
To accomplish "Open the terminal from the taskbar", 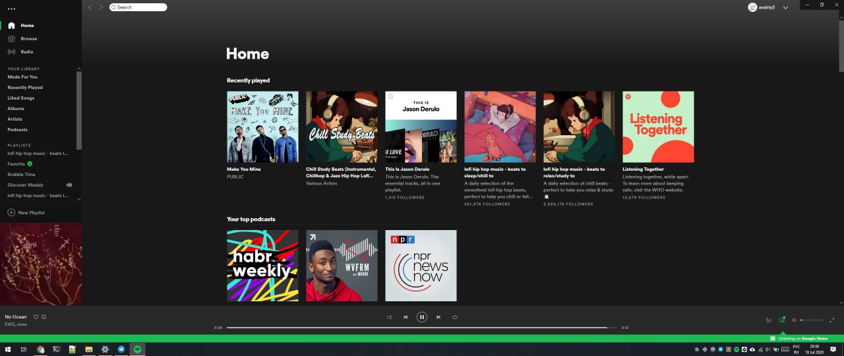I will (x=57, y=349).
